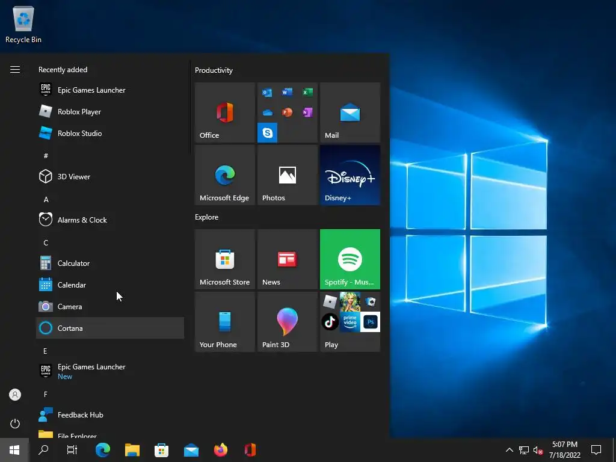Open the Calendar app
616x462 pixels.
click(110, 285)
